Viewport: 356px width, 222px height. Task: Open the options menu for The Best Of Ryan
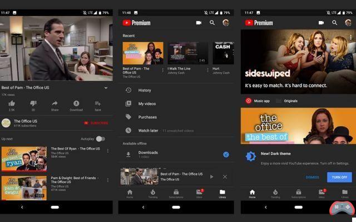point(107,150)
